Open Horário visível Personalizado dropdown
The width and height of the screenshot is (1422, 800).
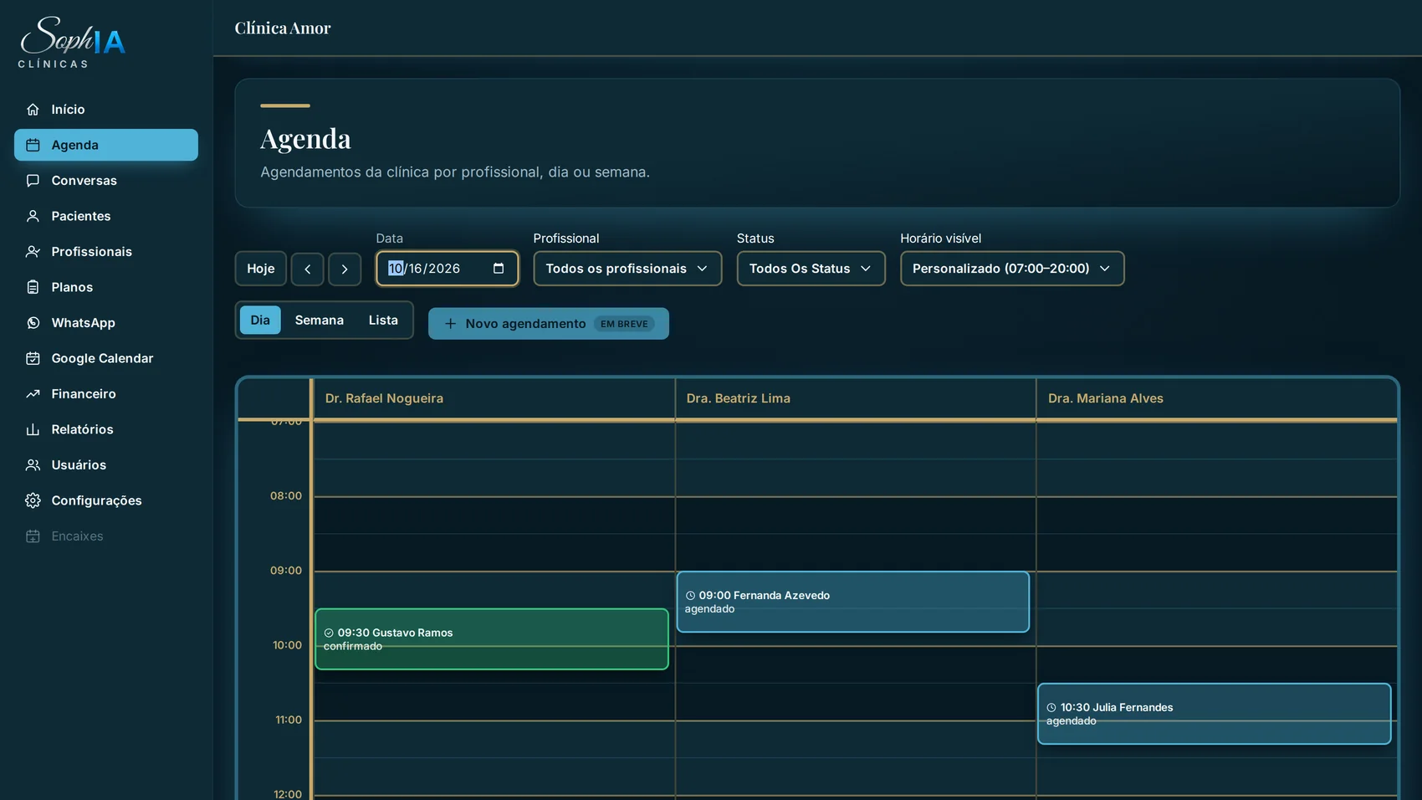tap(1012, 269)
